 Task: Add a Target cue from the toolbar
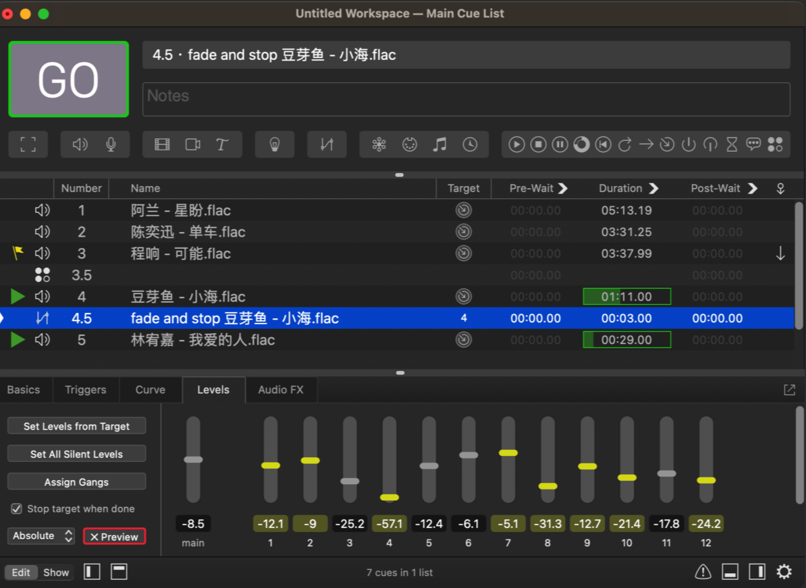coord(667,144)
